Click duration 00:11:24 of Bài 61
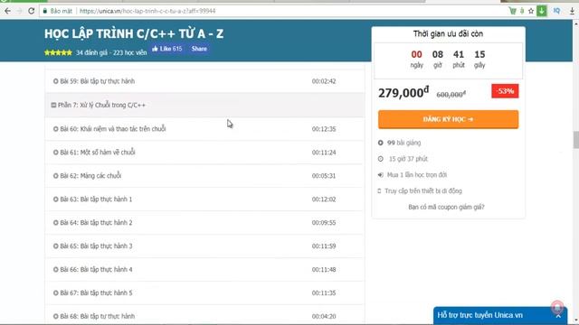The height and width of the screenshot is (325, 579). 324,153
